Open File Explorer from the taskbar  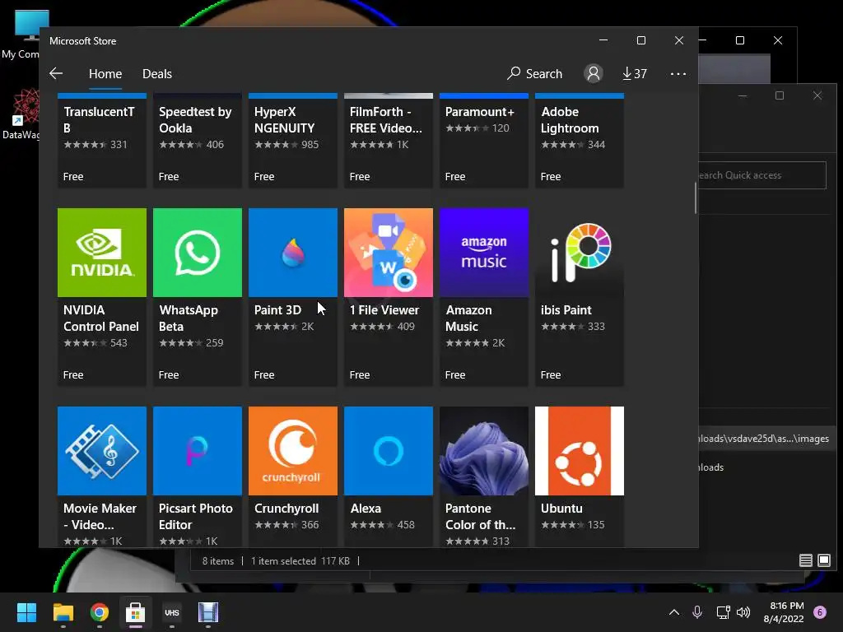pyautogui.click(x=63, y=612)
